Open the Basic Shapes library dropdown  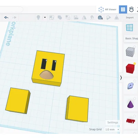point(131,38)
